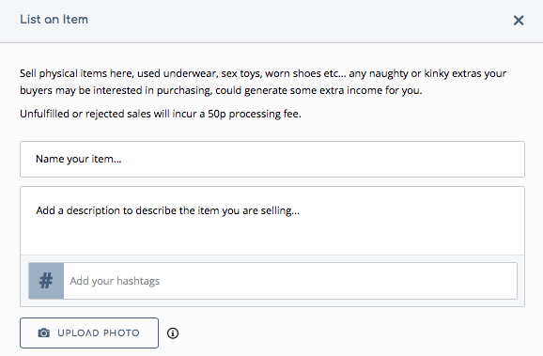This screenshot has width=543, height=356.
Task: Click the List an Item heading
Action: pyautogui.click(x=54, y=20)
